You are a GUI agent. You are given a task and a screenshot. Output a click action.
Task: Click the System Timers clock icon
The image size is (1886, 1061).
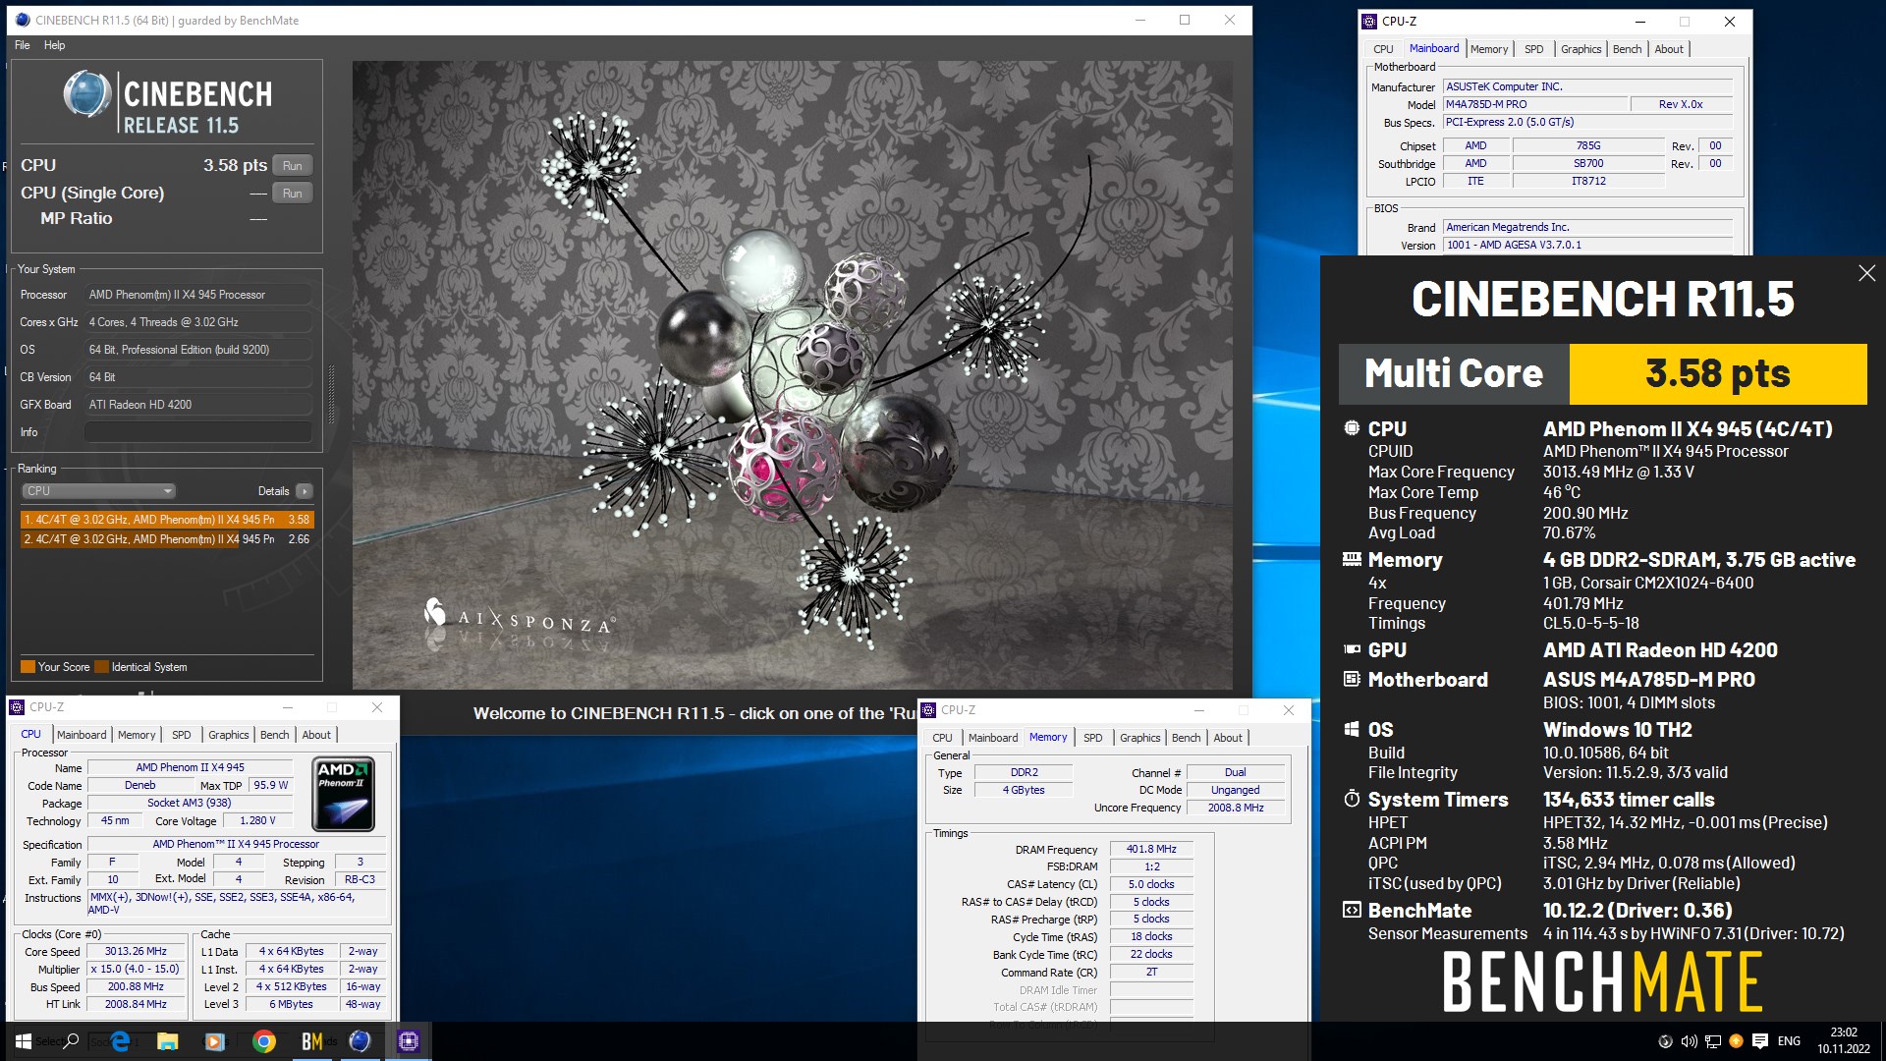(x=1352, y=799)
